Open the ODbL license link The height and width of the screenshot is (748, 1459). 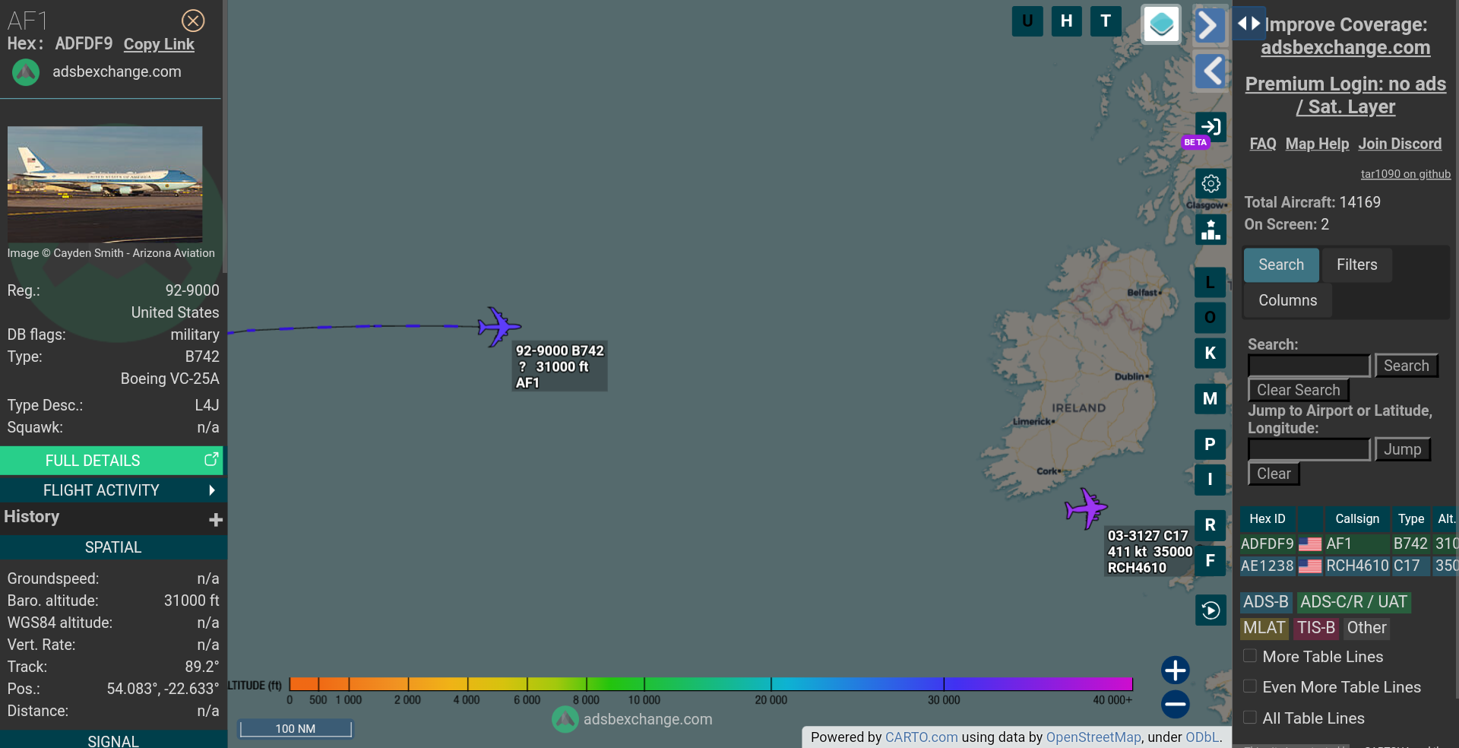click(1202, 737)
